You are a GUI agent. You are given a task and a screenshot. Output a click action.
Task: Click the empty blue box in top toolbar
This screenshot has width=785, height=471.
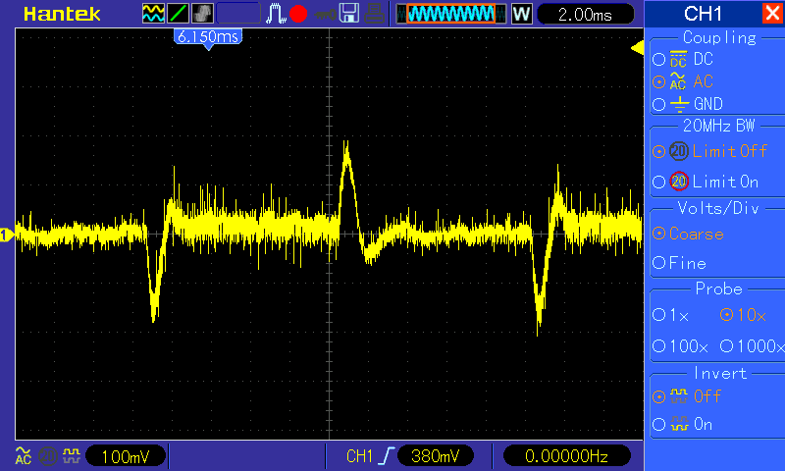(x=238, y=14)
